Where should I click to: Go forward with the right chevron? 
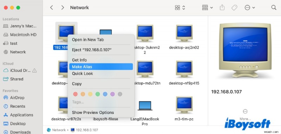coord(63,7)
